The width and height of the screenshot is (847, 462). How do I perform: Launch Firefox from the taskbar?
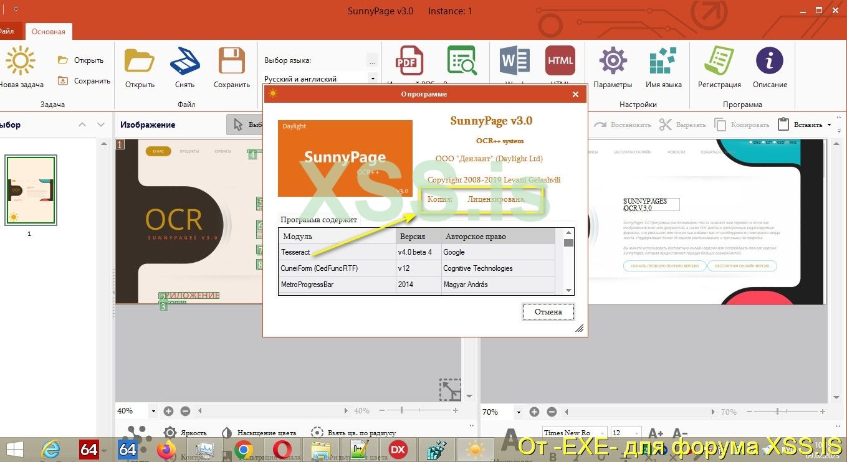[x=166, y=450]
